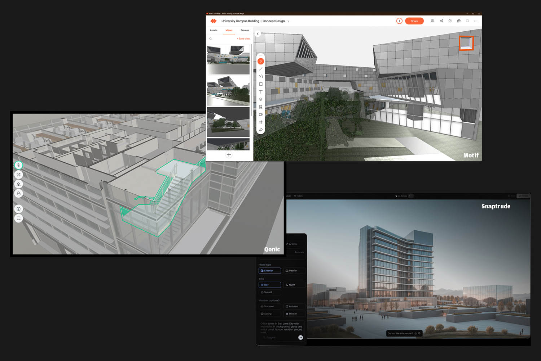Click the Weather (optional) label in Snaptrude
This screenshot has height=361, width=541.
coord(269,301)
